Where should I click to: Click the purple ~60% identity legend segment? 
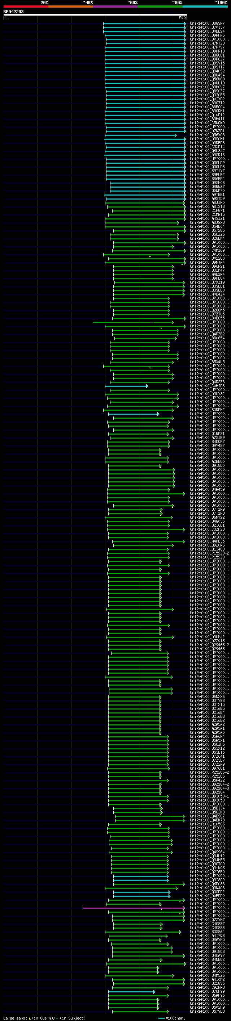(116, 7)
